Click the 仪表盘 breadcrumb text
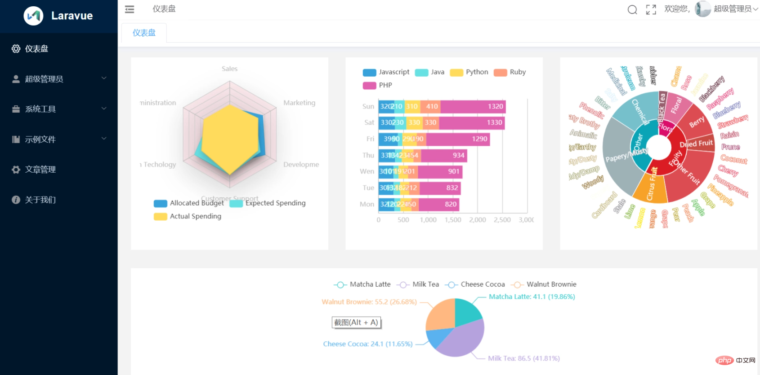This screenshot has width=760, height=375. [x=164, y=9]
